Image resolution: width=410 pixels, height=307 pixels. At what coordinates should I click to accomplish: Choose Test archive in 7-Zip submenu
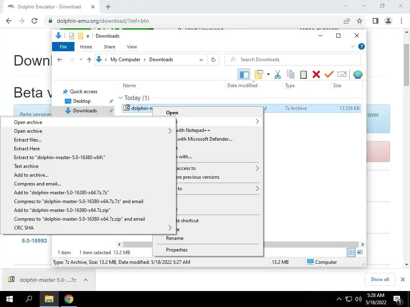(26, 166)
